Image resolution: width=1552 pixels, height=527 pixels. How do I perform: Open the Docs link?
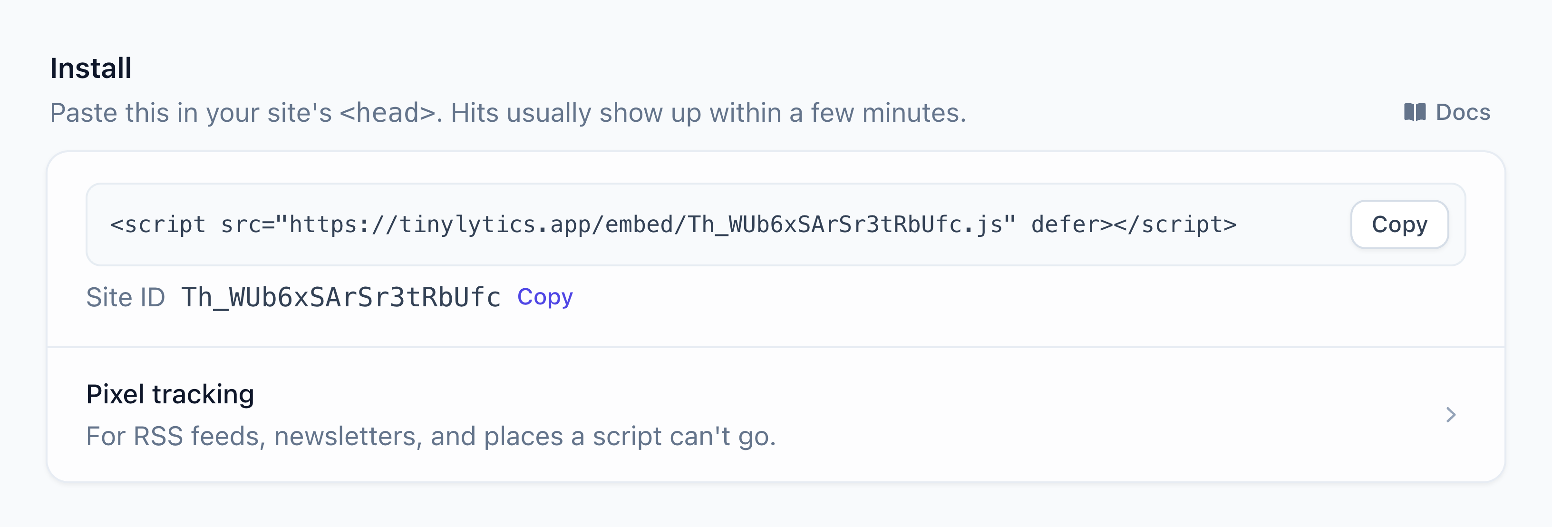click(x=1447, y=112)
